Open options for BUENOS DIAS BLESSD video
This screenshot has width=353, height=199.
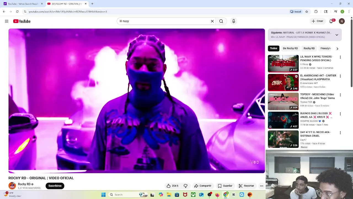pyautogui.click(x=340, y=114)
